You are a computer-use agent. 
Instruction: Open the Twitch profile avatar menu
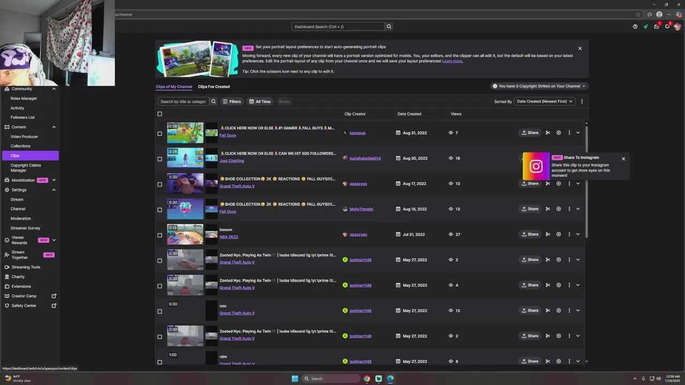click(x=678, y=26)
